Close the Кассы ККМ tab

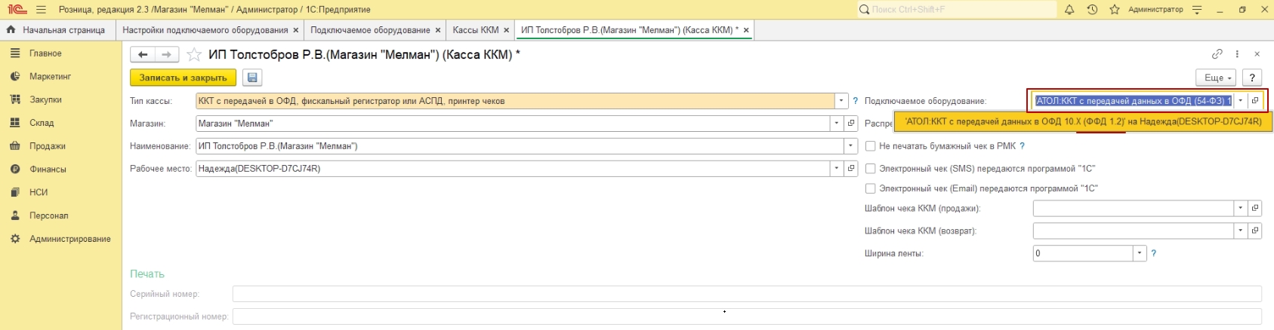click(x=506, y=30)
